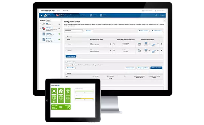Delete PV array 2 using trash icon
This screenshot has height=125, width=204.
[x=161, y=50]
